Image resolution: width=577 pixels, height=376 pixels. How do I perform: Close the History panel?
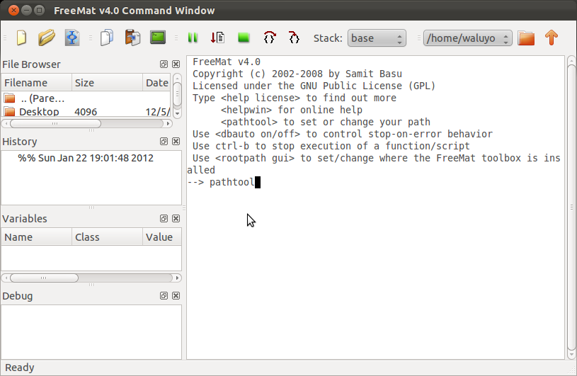[x=176, y=142]
